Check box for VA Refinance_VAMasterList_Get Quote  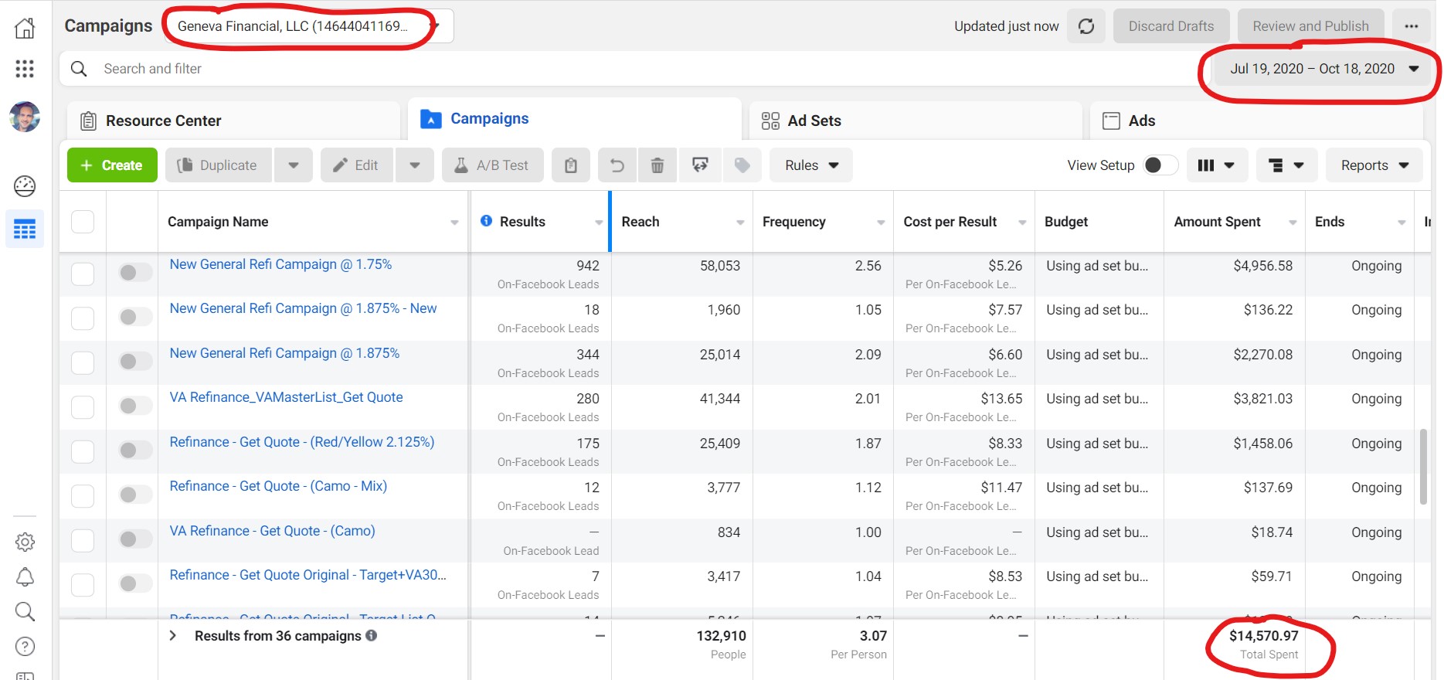pyautogui.click(x=83, y=406)
